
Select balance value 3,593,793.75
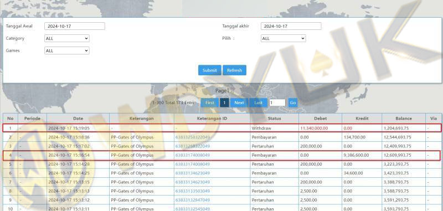(x=396, y=209)
